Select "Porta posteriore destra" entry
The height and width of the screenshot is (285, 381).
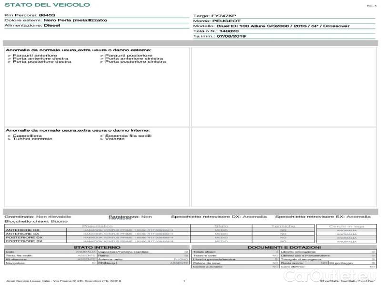(x=42, y=62)
